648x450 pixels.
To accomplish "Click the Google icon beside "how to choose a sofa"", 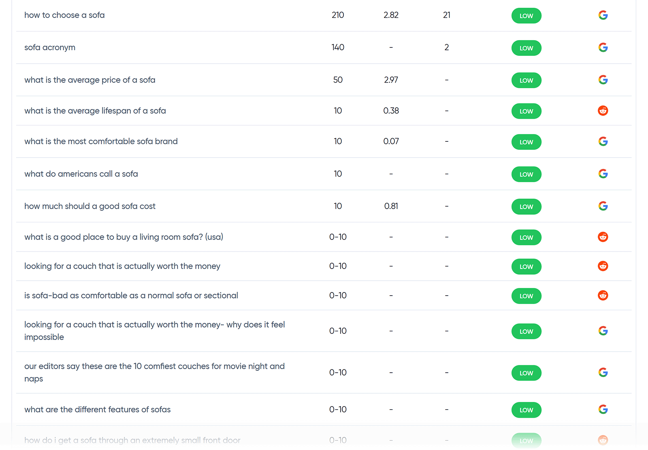I will click(603, 15).
